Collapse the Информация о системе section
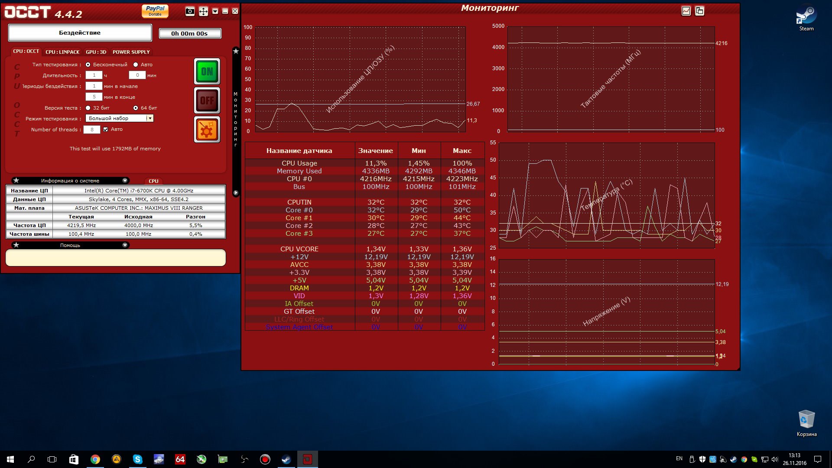This screenshot has width=832, height=468. click(x=125, y=181)
